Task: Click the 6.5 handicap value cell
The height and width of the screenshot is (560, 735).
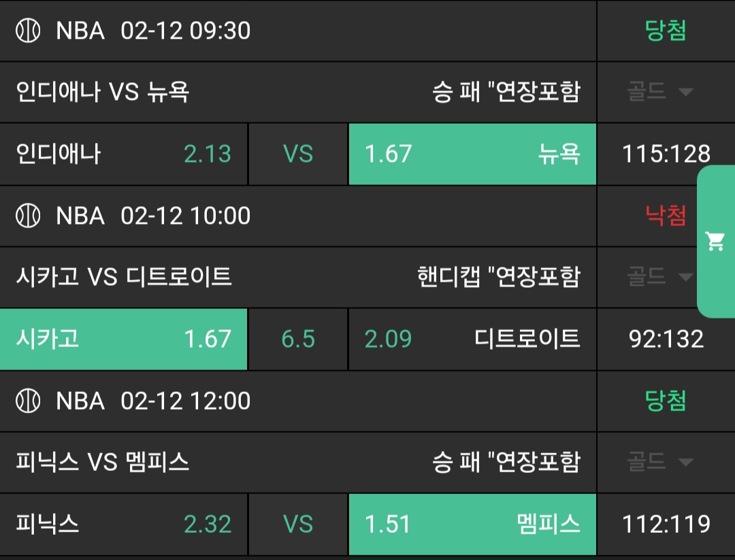Action: (x=298, y=339)
